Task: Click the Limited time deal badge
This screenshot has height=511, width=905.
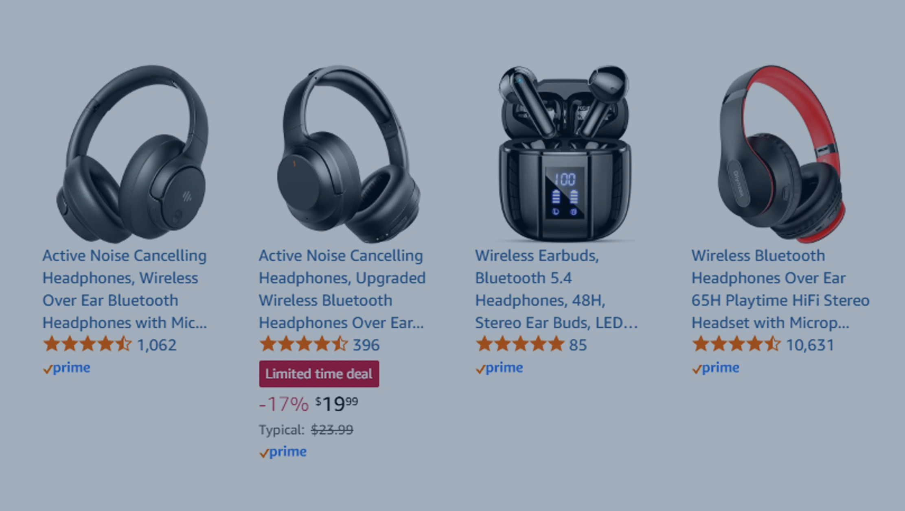Action: click(x=319, y=374)
